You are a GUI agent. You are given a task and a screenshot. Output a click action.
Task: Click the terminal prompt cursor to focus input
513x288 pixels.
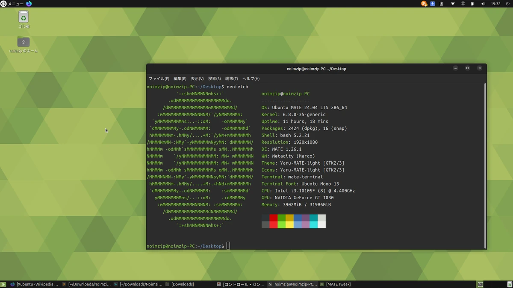point(228,246)
